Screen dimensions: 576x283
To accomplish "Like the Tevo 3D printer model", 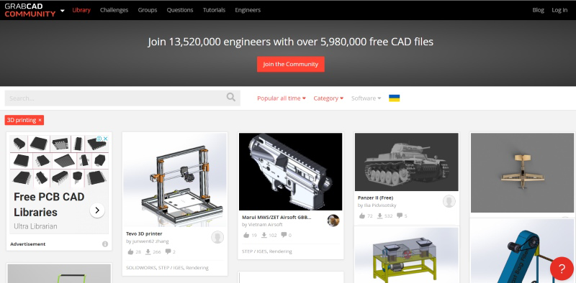I will click(x=130, y=252).
